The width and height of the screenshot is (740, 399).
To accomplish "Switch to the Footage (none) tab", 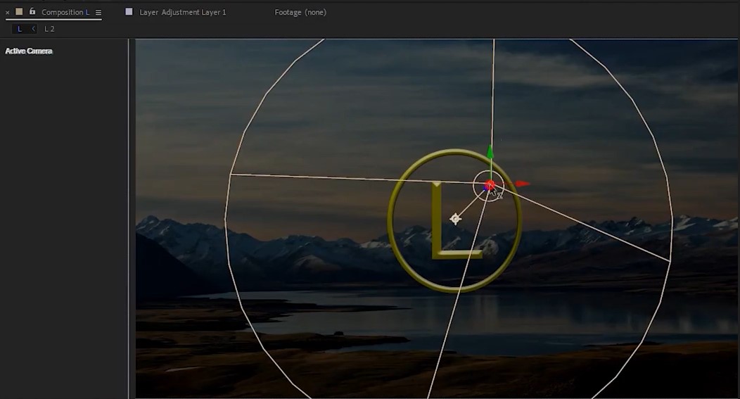I will [300, 12].
